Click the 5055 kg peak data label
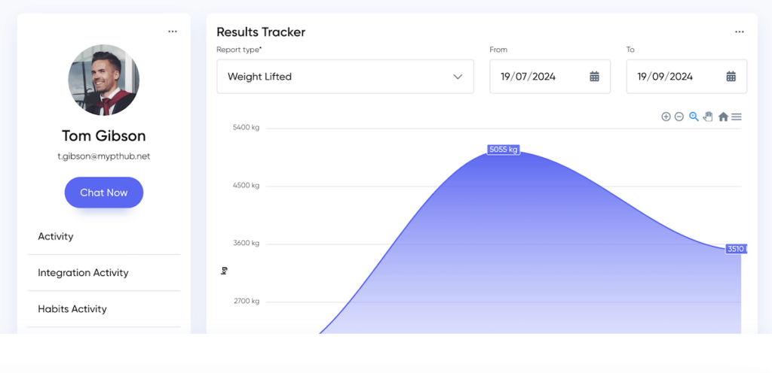The height and width of the screenshot is (373, 772). click(504, 150)
